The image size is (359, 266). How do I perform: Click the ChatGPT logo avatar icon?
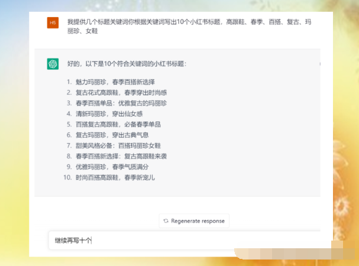(x=53, y=64)
